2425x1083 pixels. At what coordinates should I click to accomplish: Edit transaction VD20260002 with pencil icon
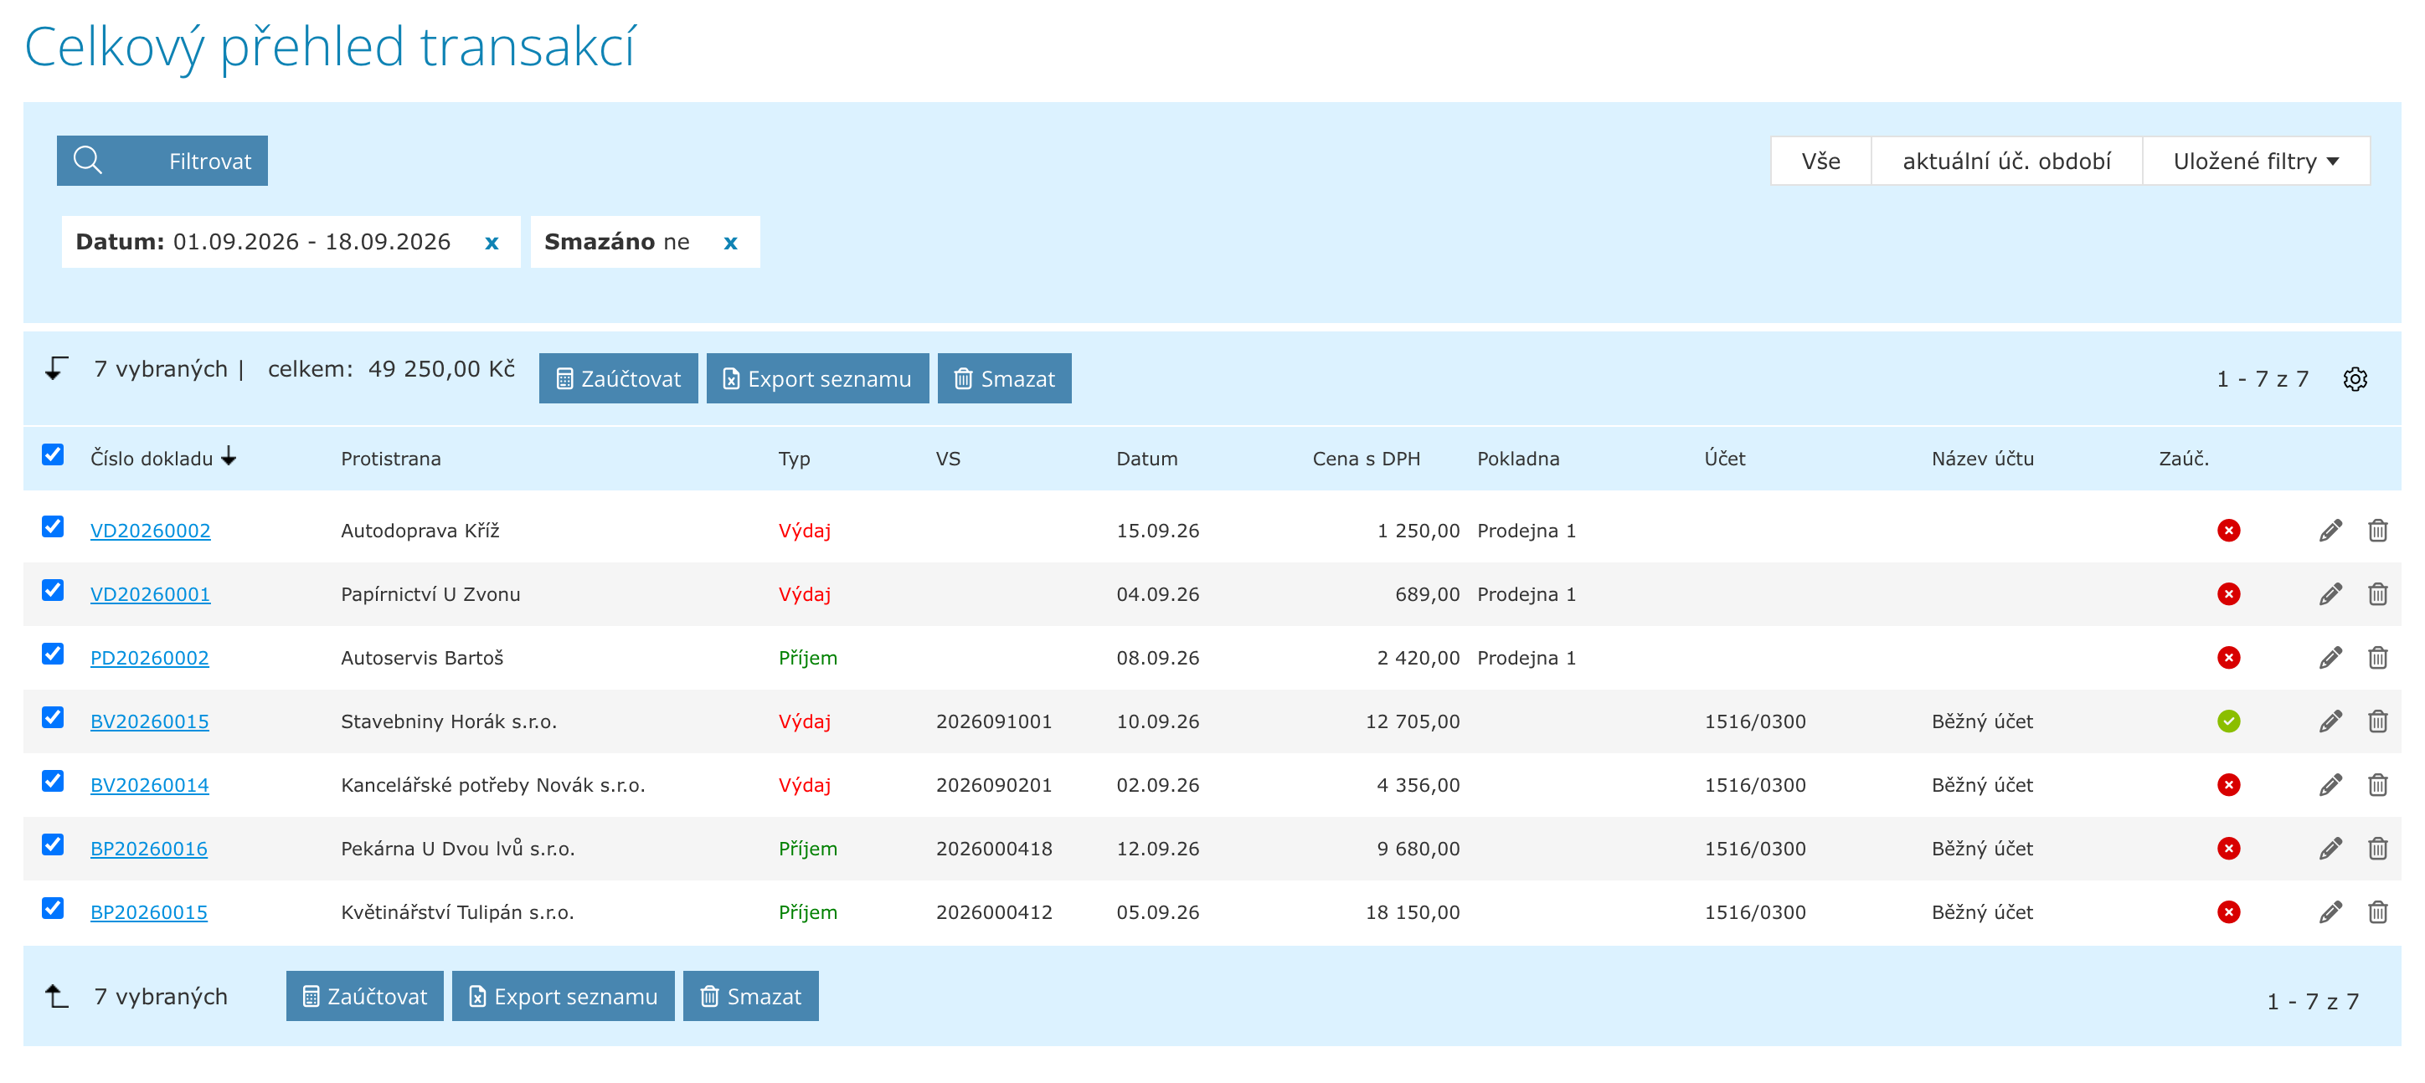[x=2330, y=531]
